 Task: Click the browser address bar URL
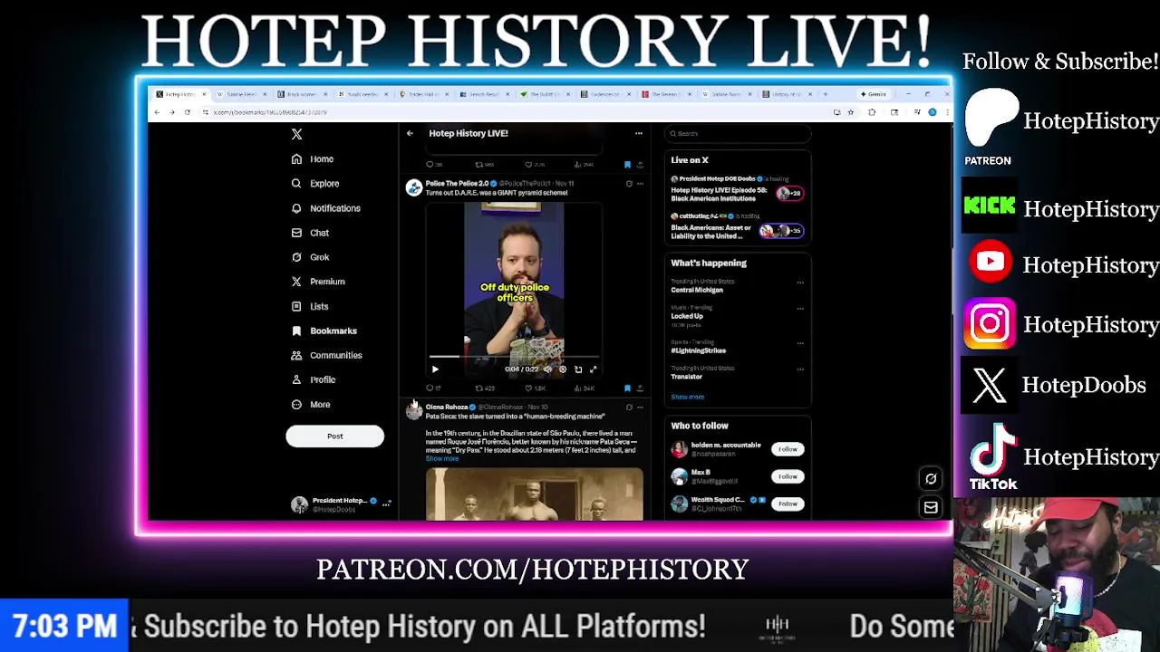(x=270, y=112)
